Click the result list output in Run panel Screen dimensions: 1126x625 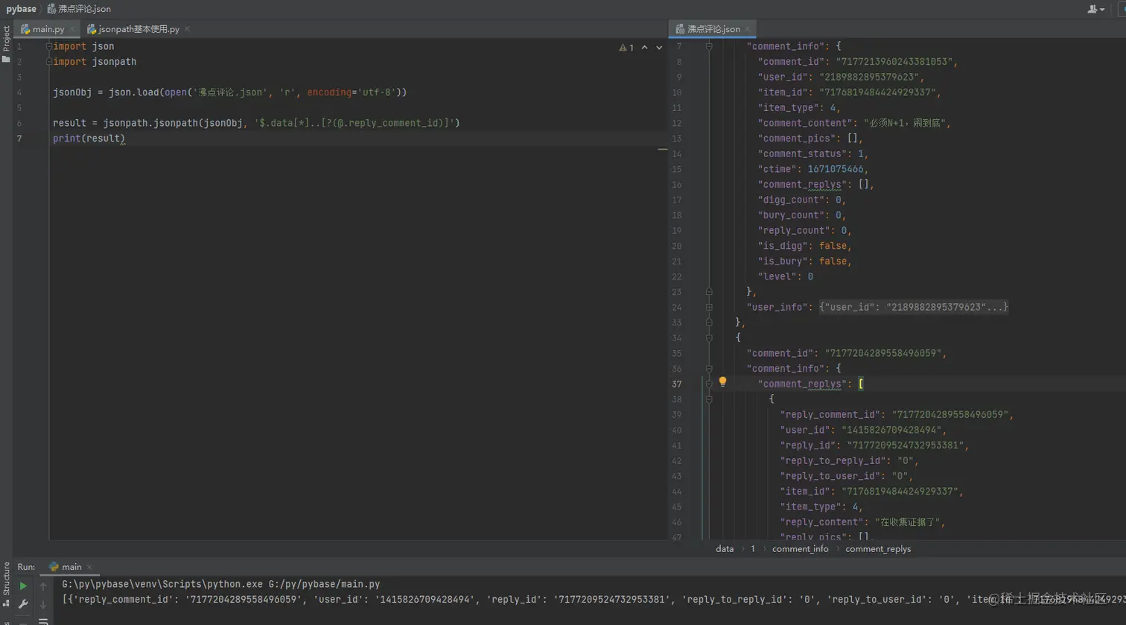(x=594, y=599)
